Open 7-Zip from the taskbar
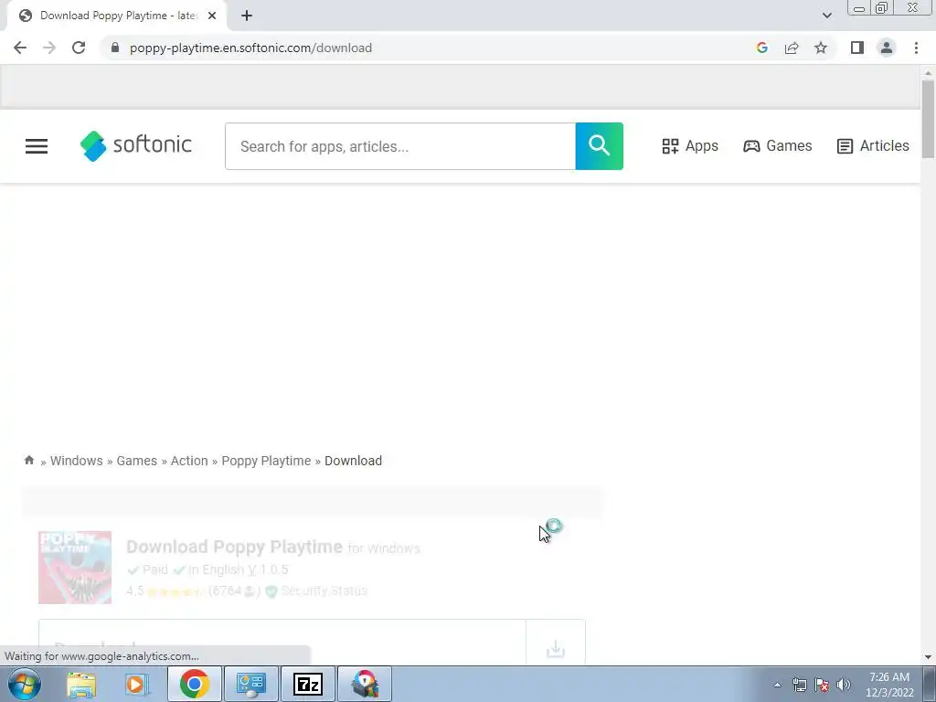 pyautogui.click(x=308, y=684)
